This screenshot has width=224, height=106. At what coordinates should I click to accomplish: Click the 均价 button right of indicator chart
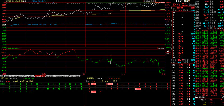(x=168, y=51)
